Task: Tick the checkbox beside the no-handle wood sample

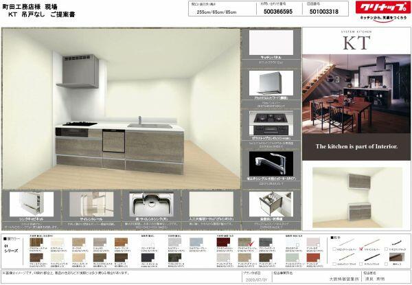Action: point(386,264)
